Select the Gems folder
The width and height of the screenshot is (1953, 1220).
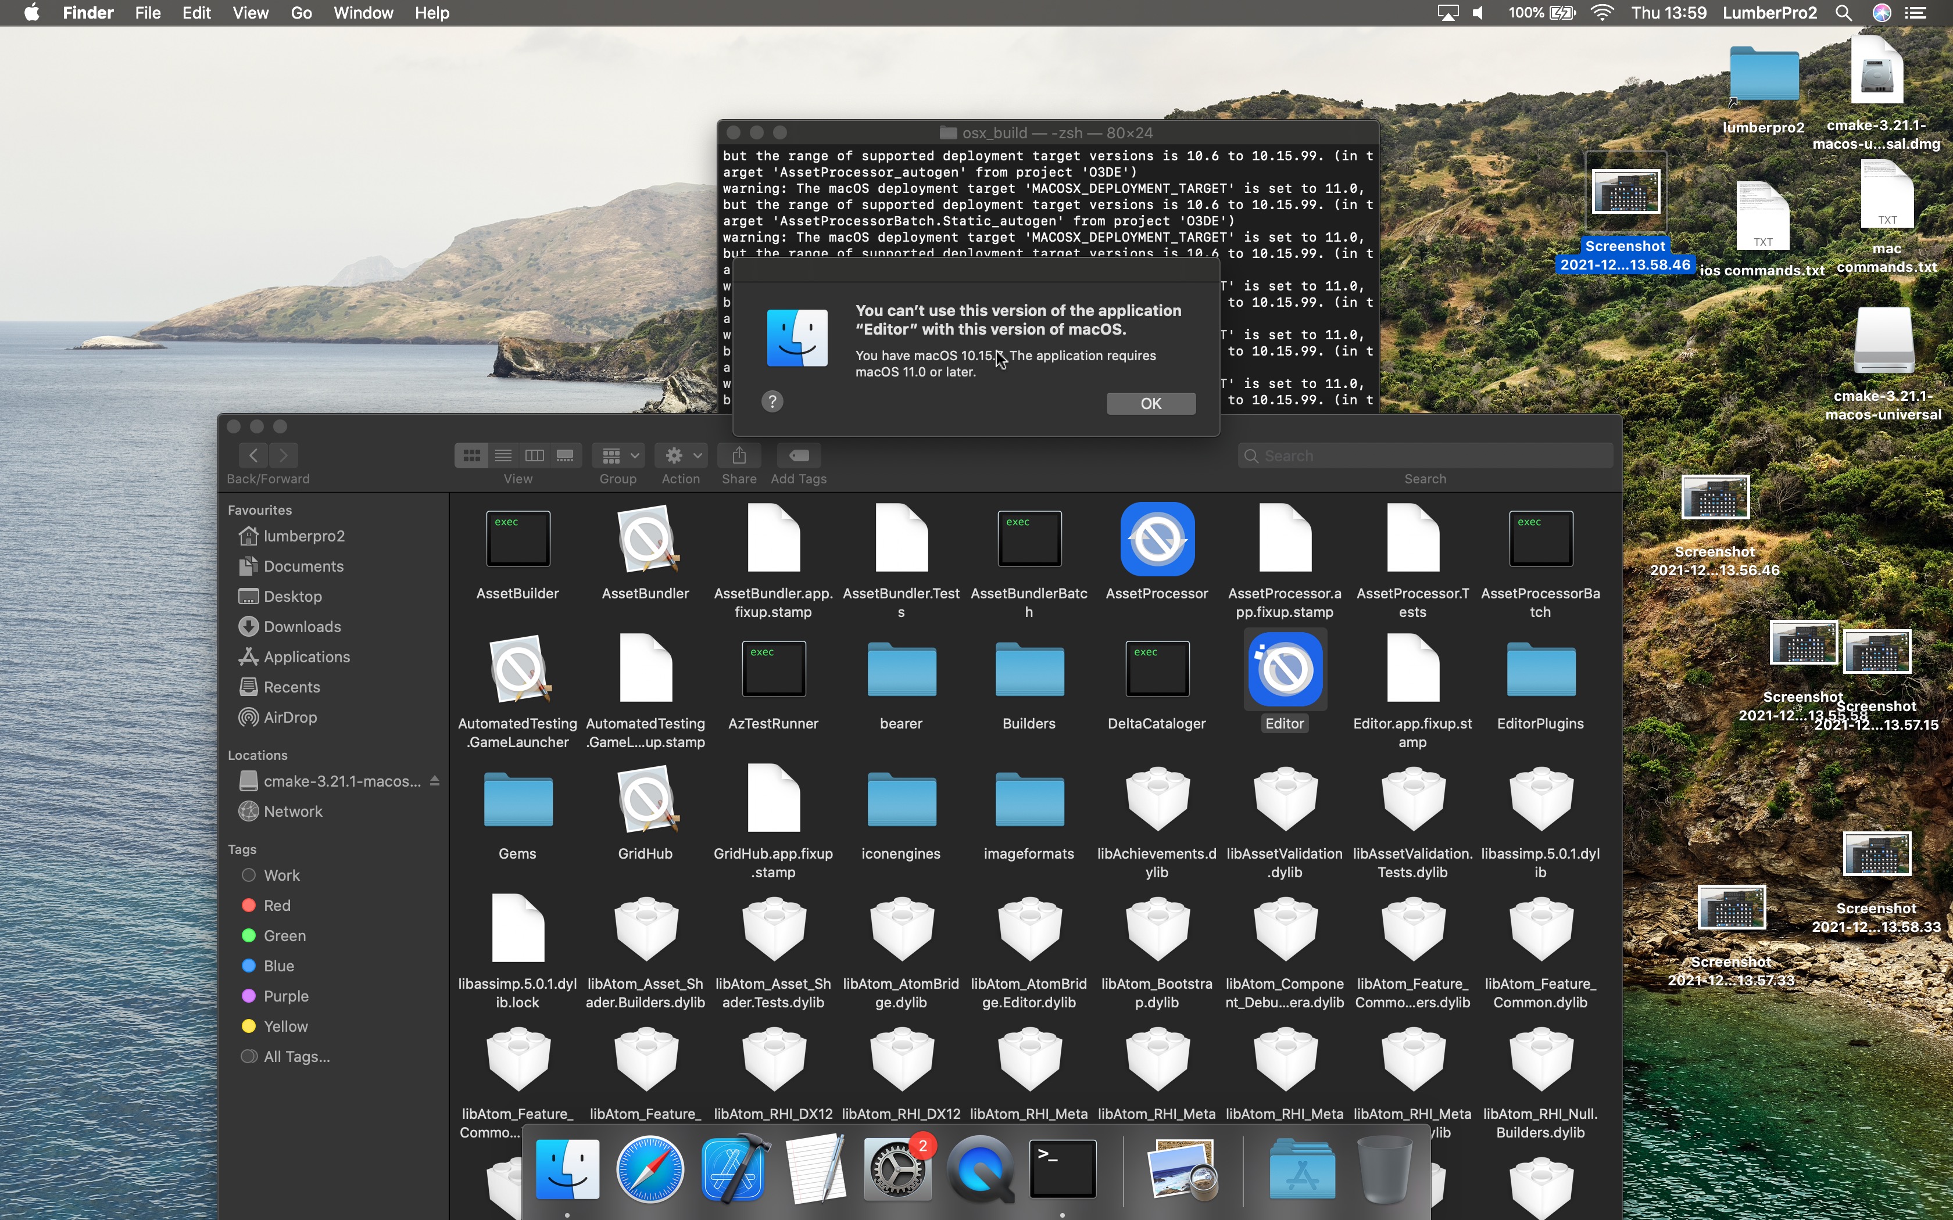[518, 799]
